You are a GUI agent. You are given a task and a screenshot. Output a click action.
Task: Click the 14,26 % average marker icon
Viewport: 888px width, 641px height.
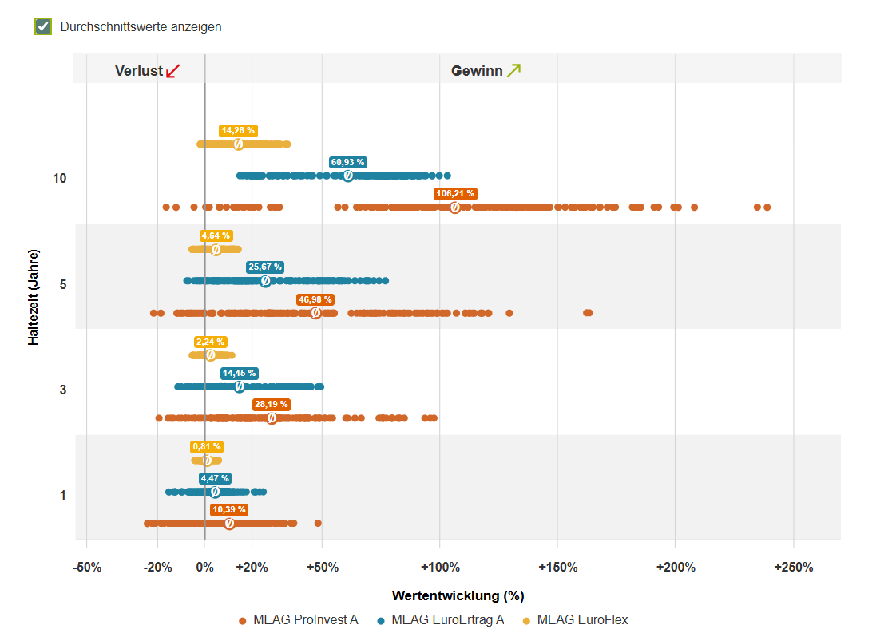point(238,144)
